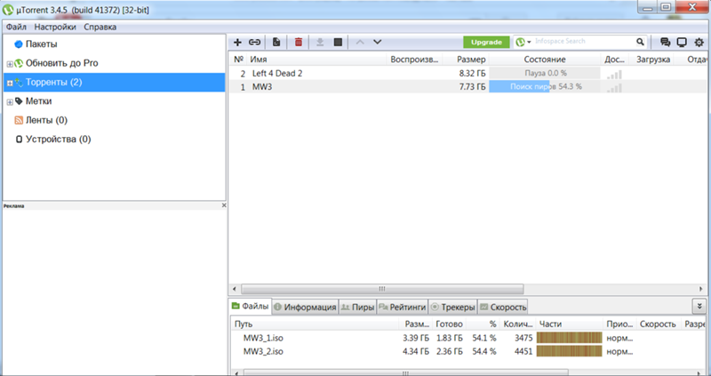The image size is (711, 376).
Task: Switch to the Рейтинги tab
Action: click(x=403, y=307)
